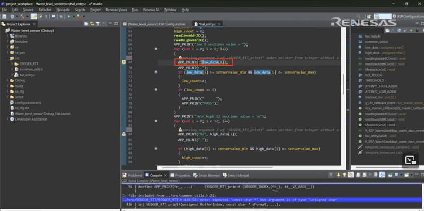Open the dropdown beside the gear configuration icon

(17, 17)
